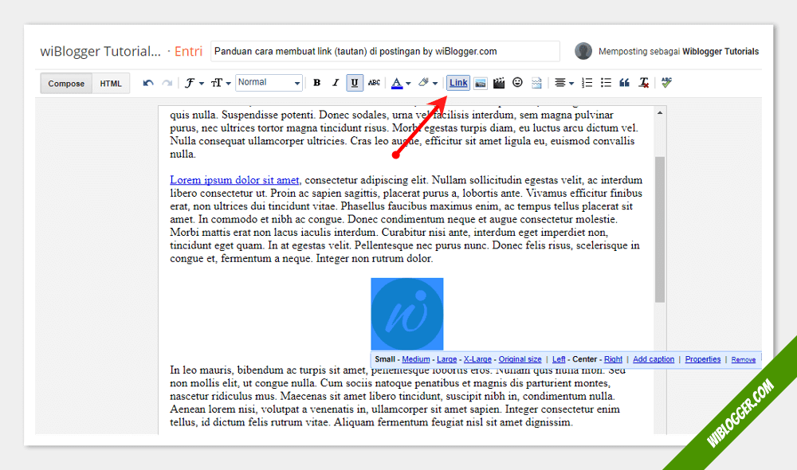Edit the post title field
This screenshot has height=470, width=797.
385,51
